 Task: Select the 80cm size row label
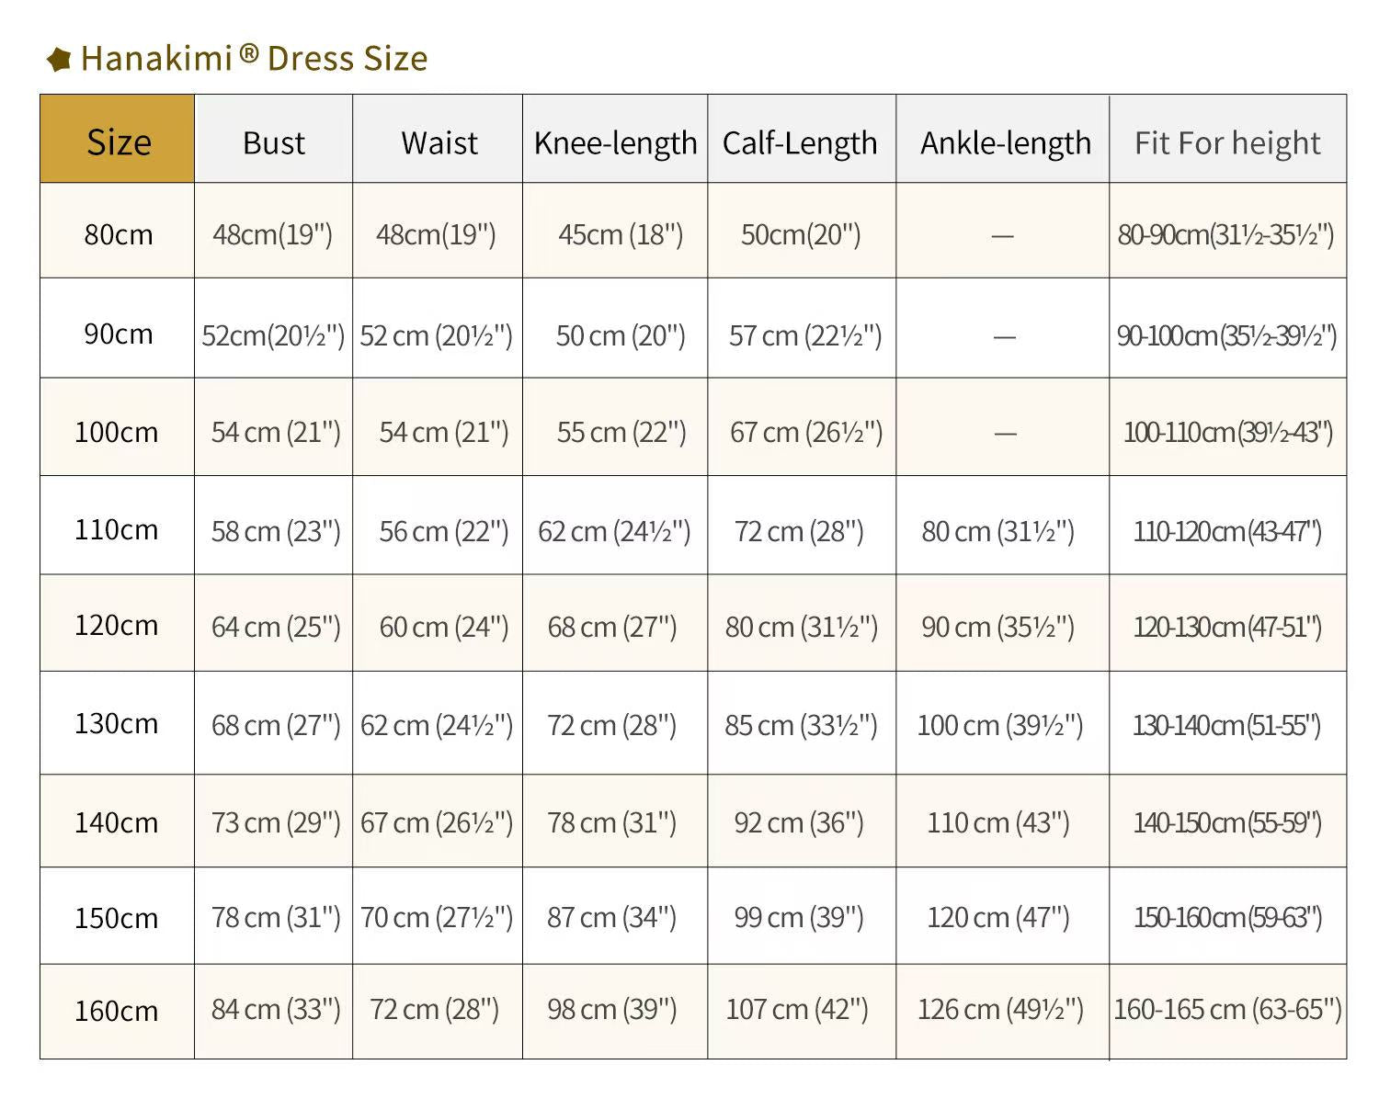click(x=118, y=234)
